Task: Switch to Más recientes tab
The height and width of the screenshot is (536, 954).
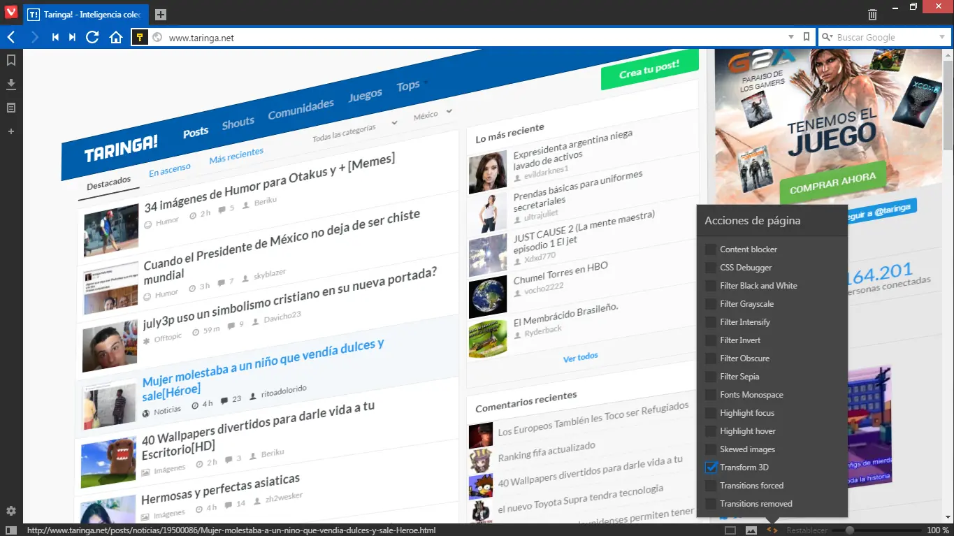Action: (236, 155)
